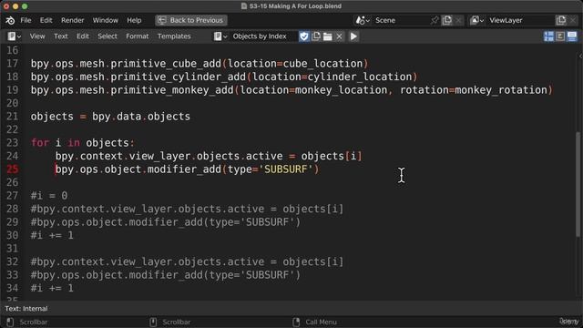
Task: Delete the current scene
Action: tap(458, 20)
